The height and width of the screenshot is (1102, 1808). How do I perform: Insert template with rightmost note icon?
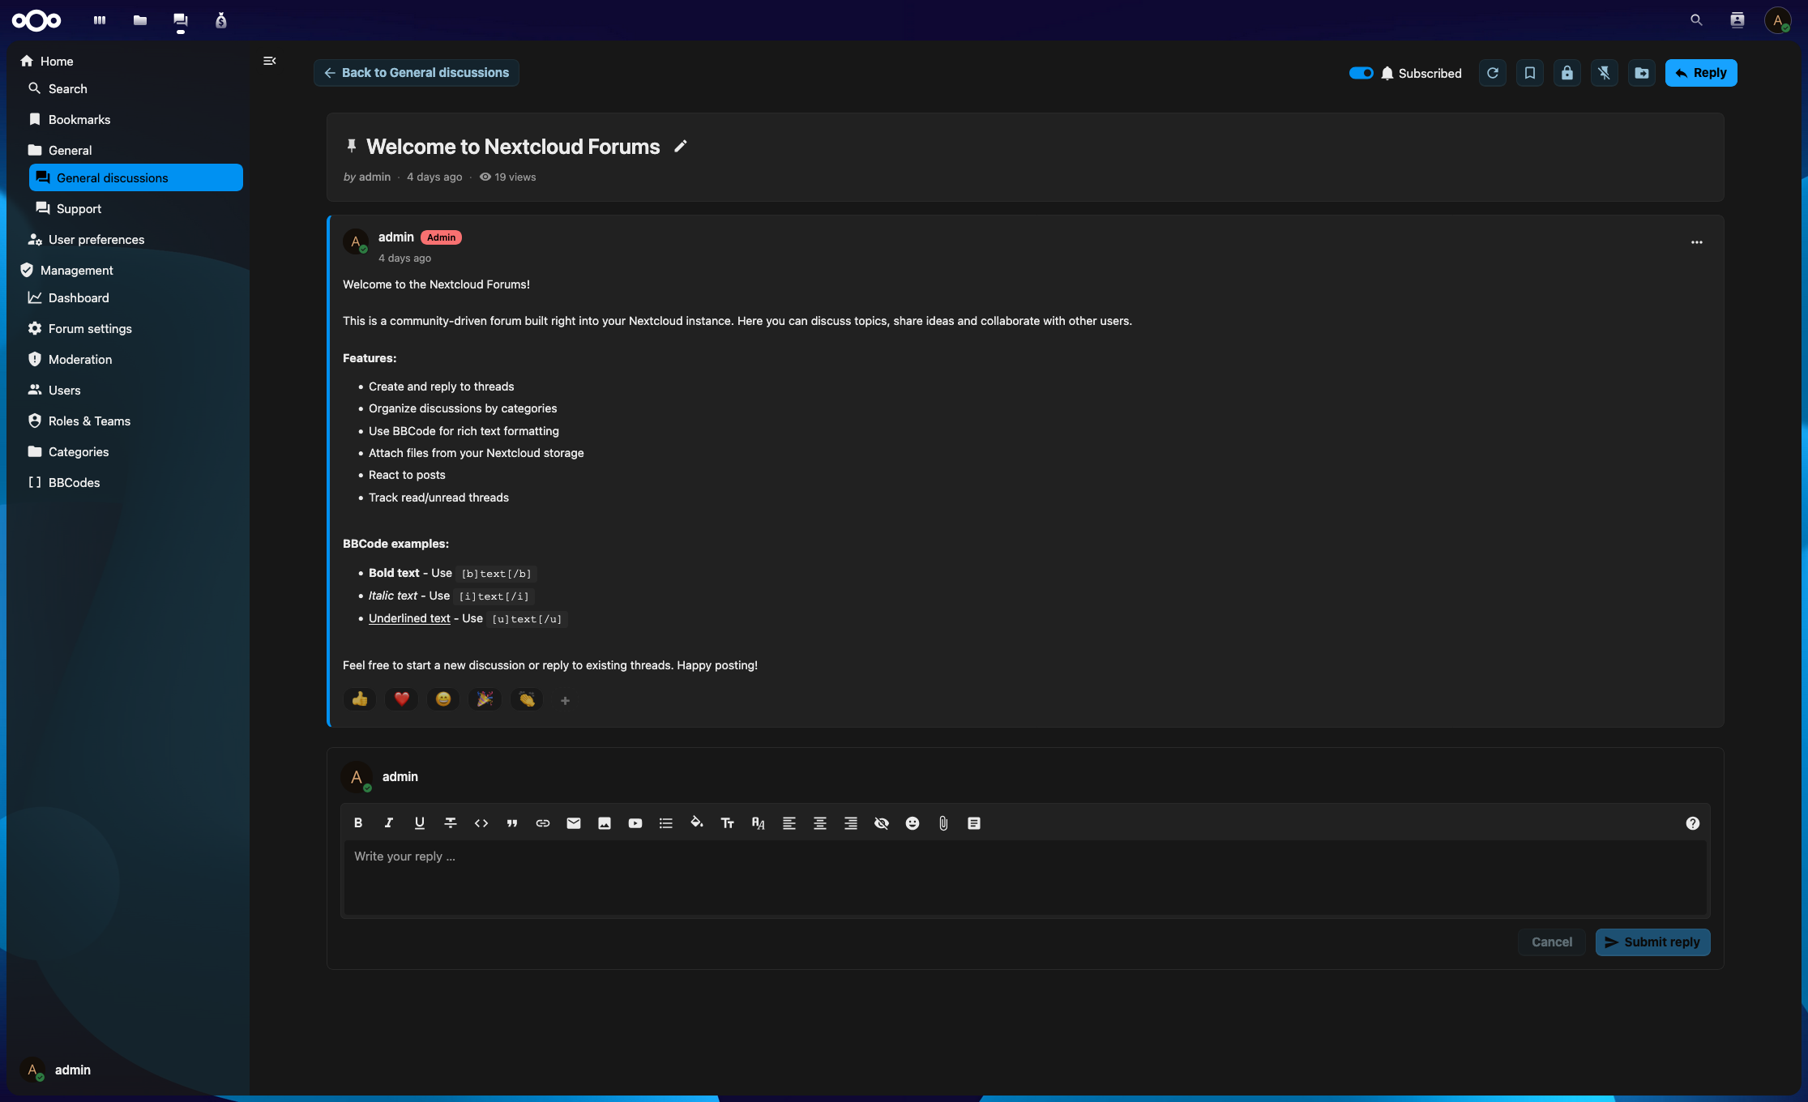[x=974, y=823]
